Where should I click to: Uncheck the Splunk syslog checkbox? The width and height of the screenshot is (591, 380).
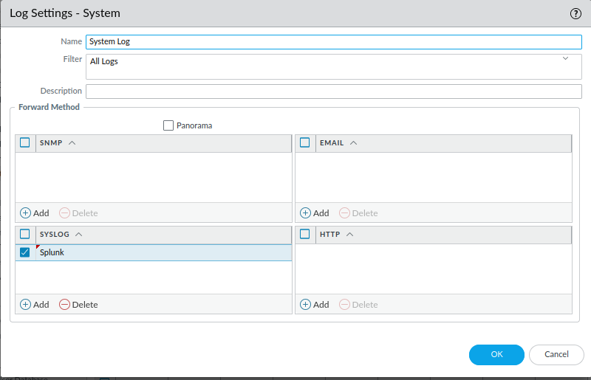(25, 252)
